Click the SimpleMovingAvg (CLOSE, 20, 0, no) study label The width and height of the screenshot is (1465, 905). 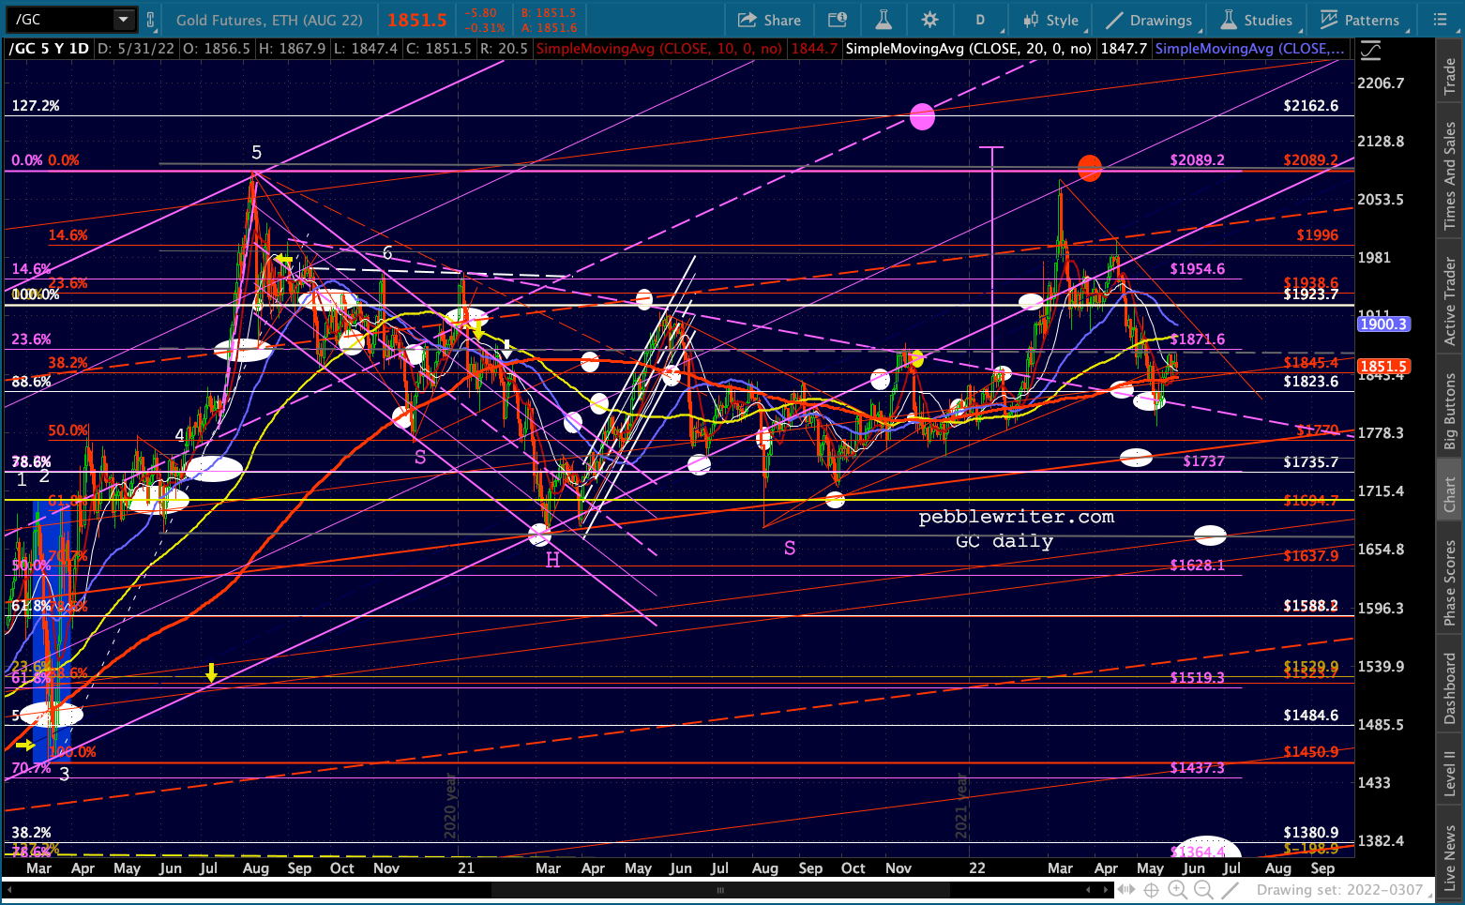click(968, 49)
